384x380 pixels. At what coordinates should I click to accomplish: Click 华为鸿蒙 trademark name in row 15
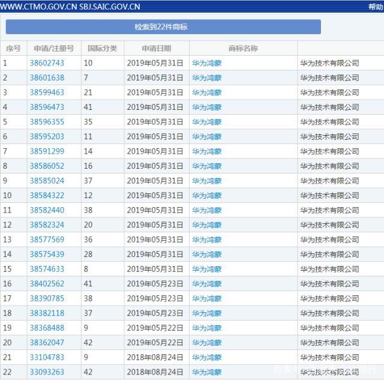206,269
